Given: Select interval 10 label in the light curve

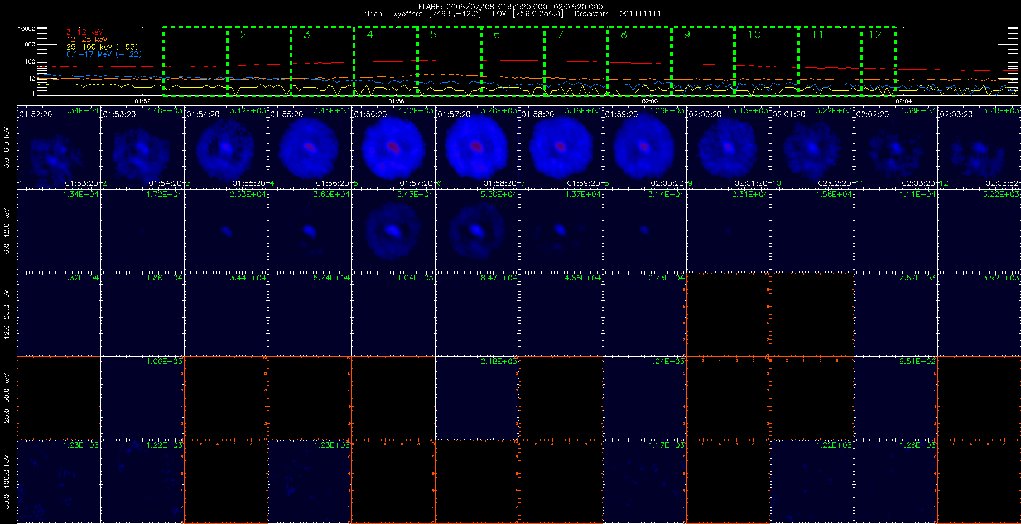Looking at the screenshot, I should (x=754, y=35).
